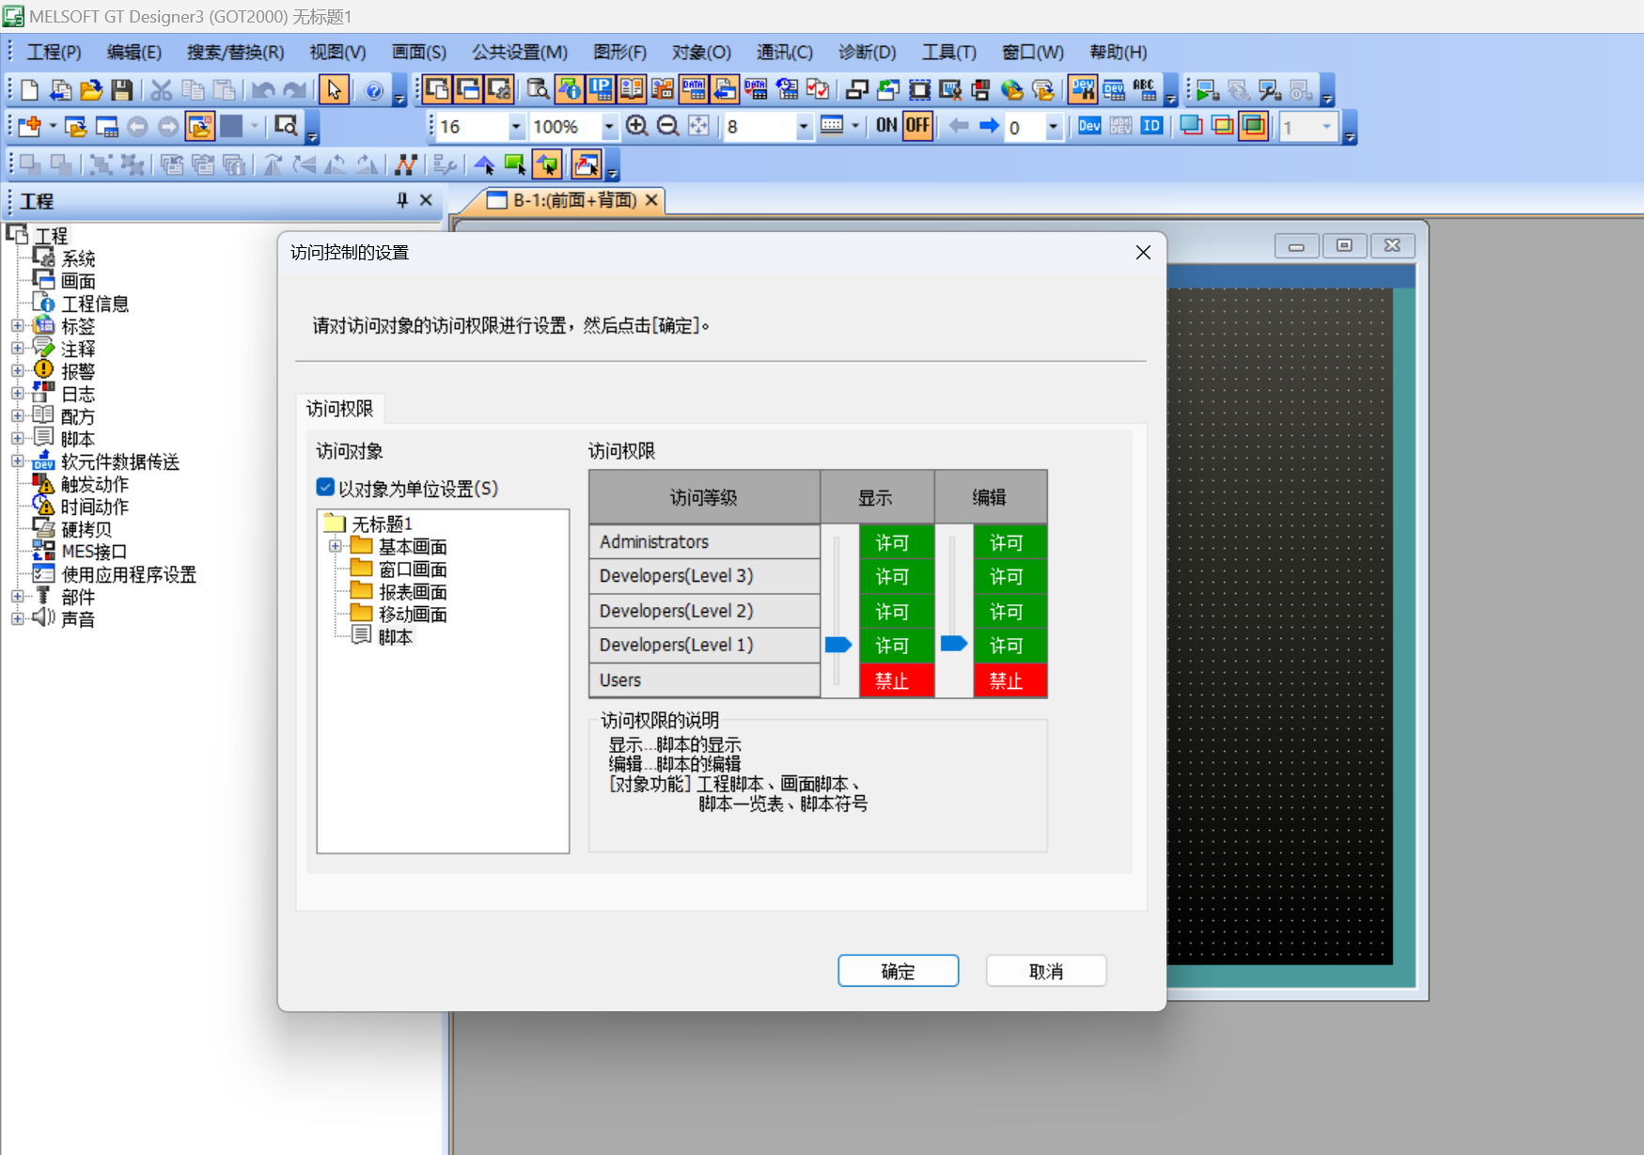Select the B-1:(前面+背面) screen tab
Screen dimensions: 1644x1155
573,200
